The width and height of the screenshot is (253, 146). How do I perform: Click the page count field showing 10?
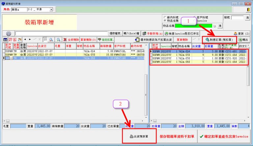(45, 40)
